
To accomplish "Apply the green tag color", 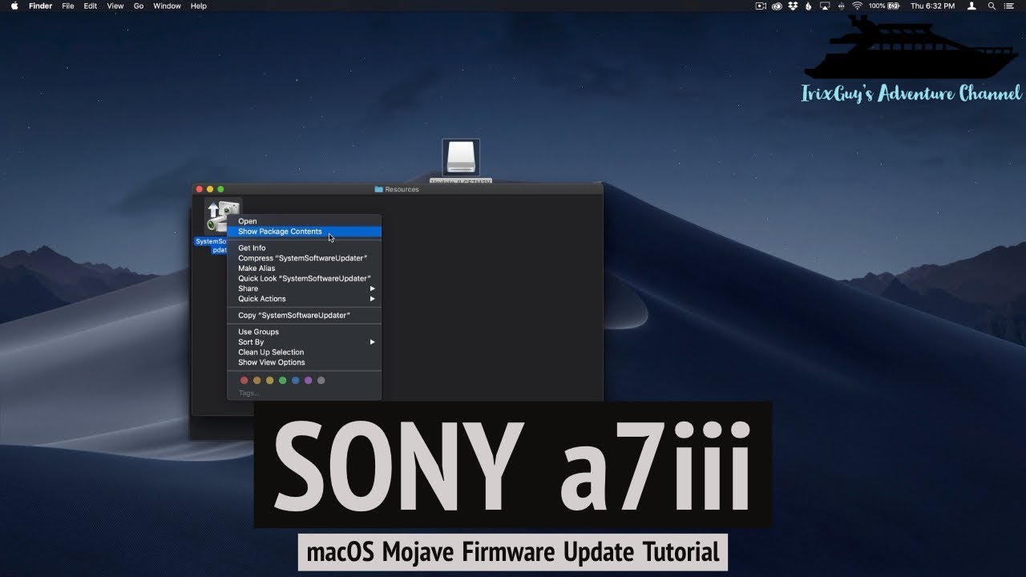I will point(283,381).
